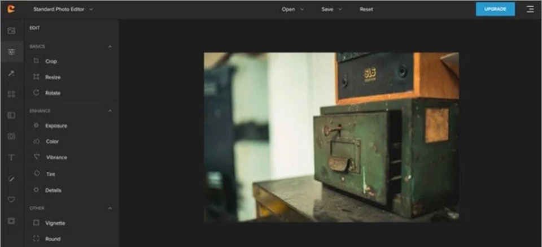Open the Open menu dropdown
Image resolution: width=542 pixels, height=247 pixels.
click(292, 10)
